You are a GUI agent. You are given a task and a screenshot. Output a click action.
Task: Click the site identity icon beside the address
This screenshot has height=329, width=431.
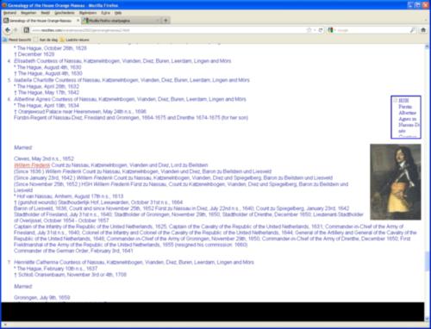click(27, 30)
